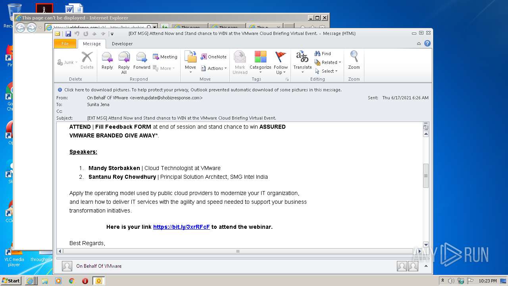The width and height of the screenshot is (508, 286).
Task: Open Chrome from the taskbar
Action: click(x=72, y=281)
